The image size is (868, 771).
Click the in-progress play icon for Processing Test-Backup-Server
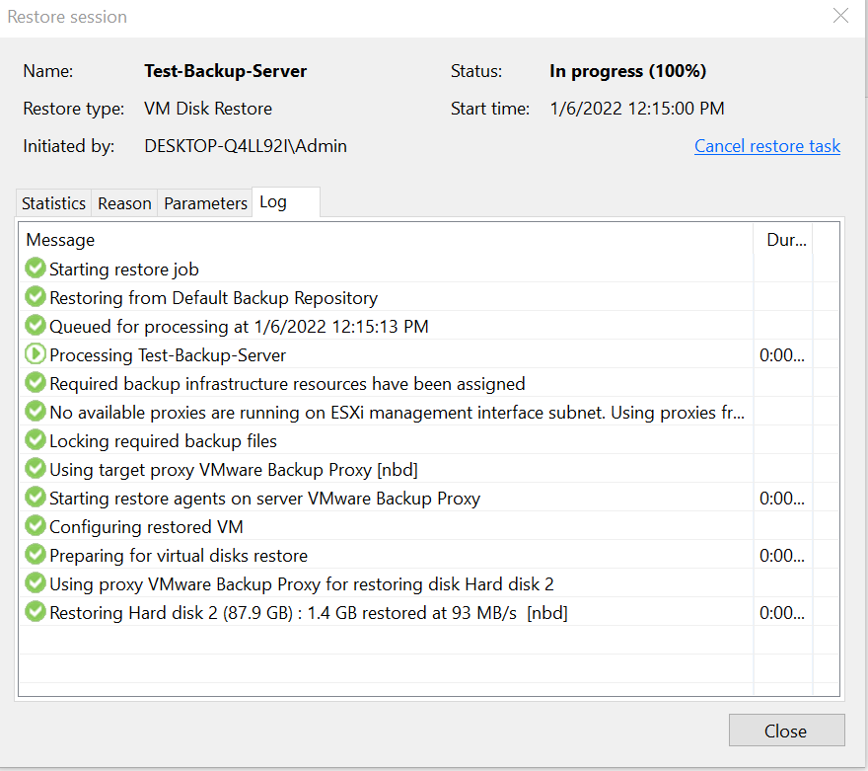(36, 354)
